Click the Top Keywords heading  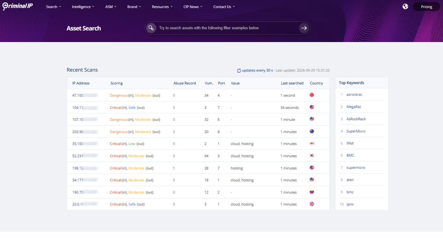[351, 83]
